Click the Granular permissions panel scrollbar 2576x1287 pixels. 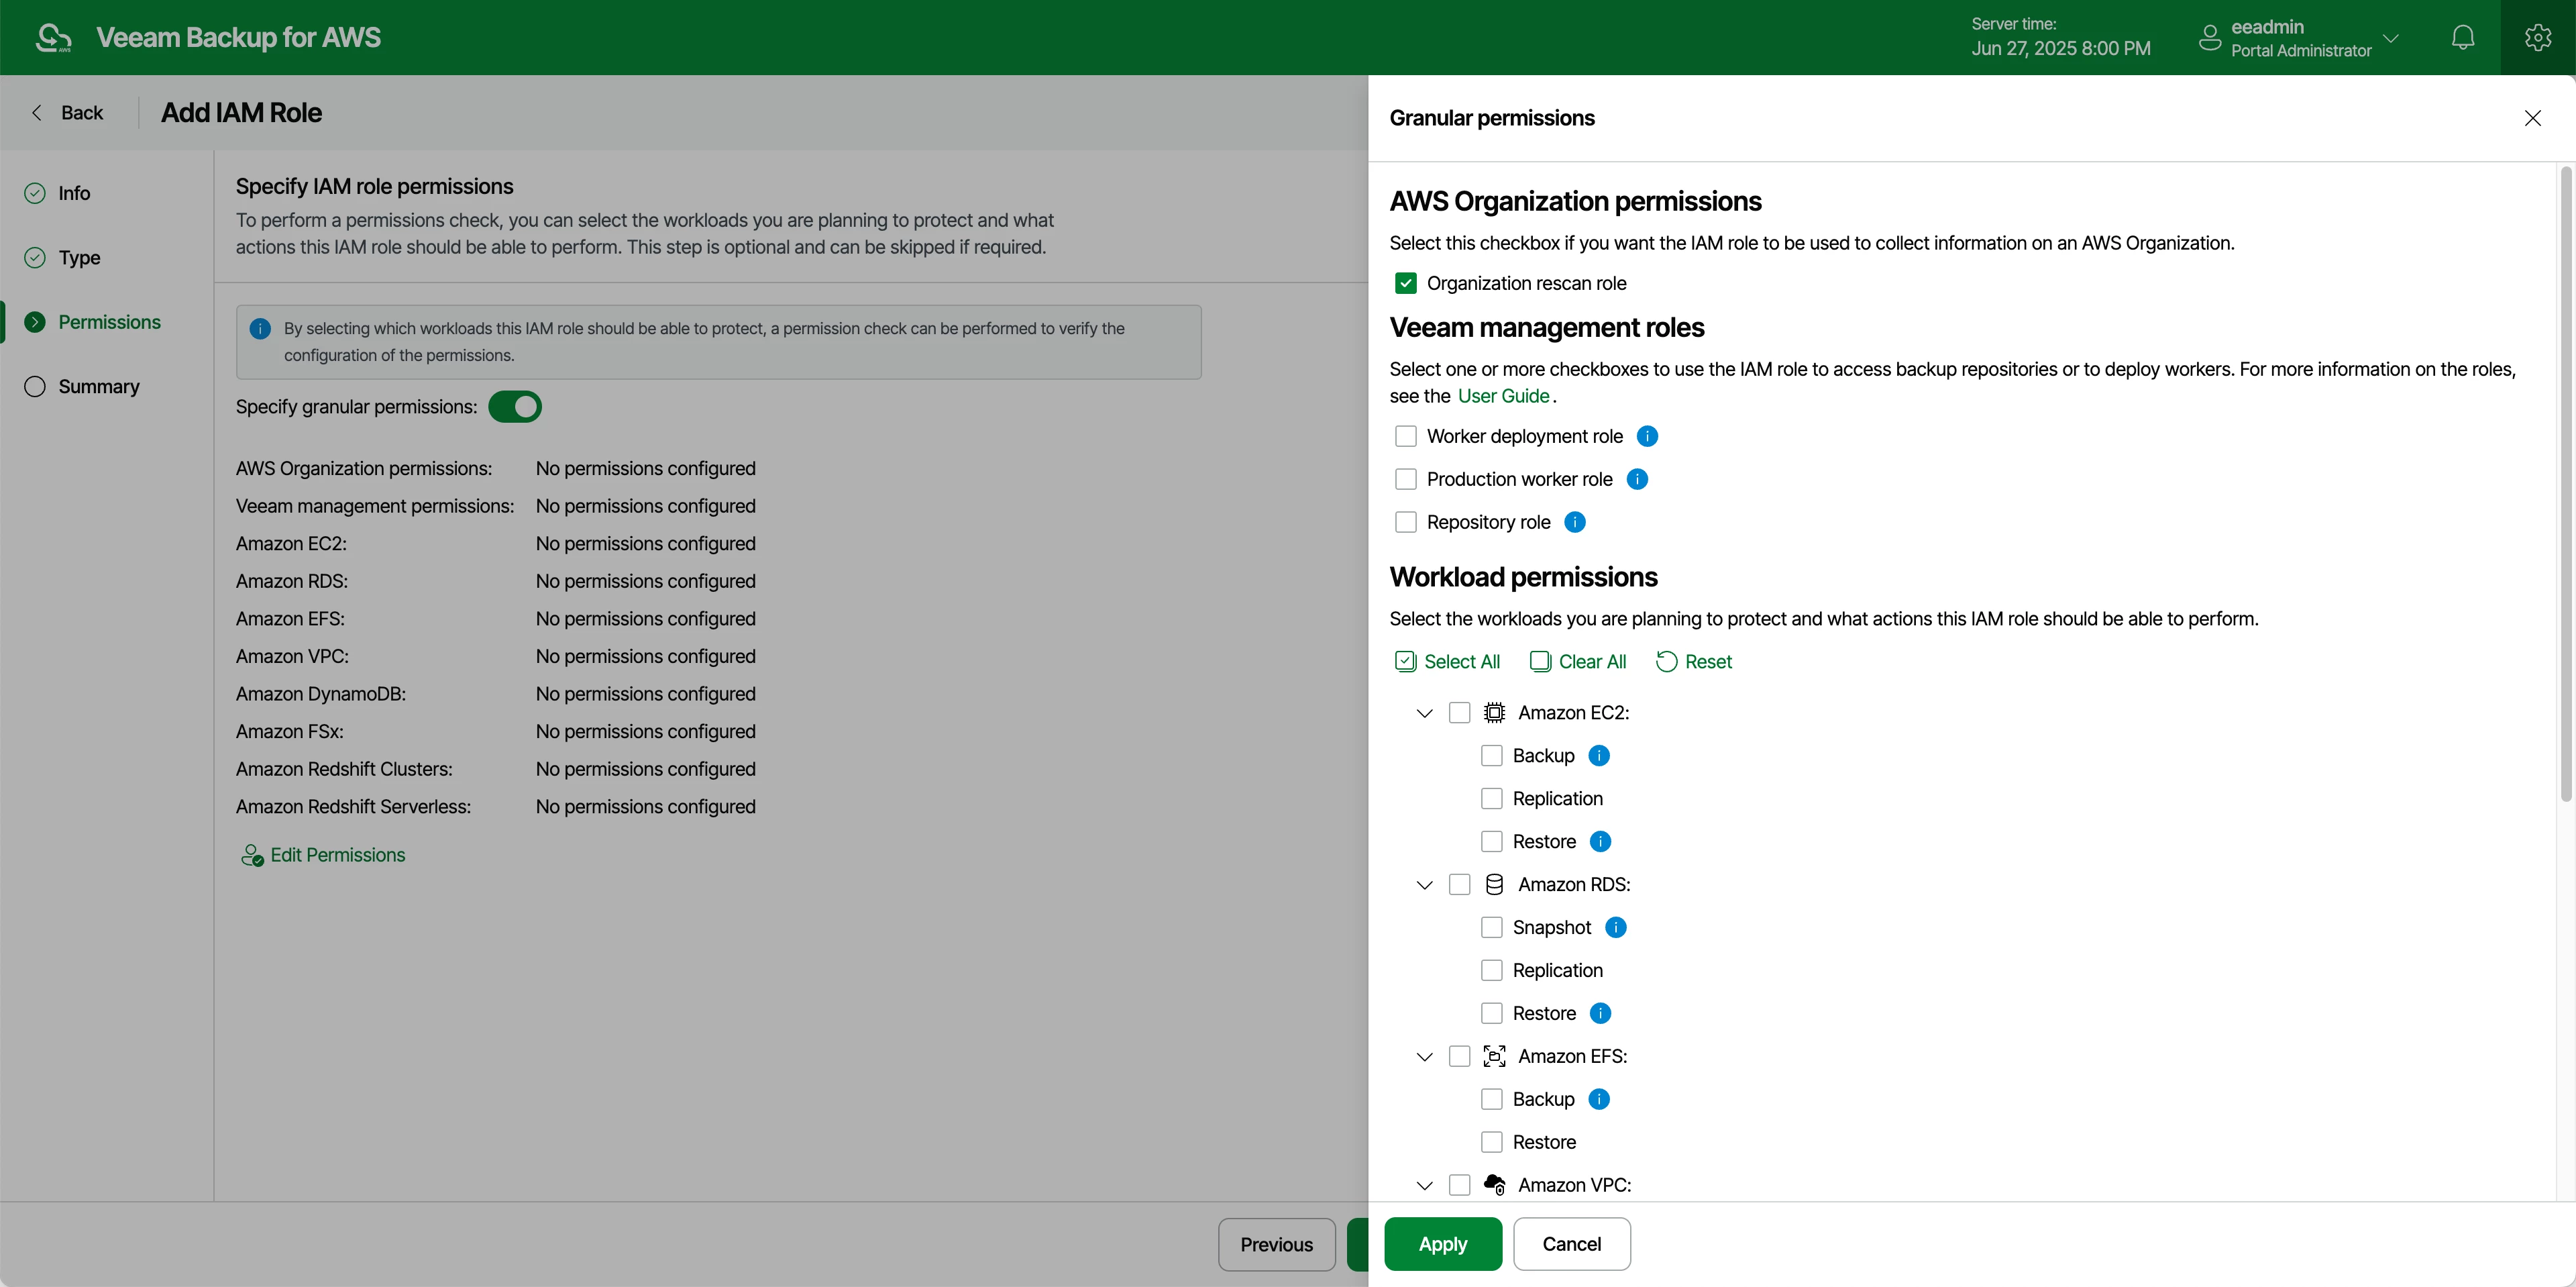2565,485
